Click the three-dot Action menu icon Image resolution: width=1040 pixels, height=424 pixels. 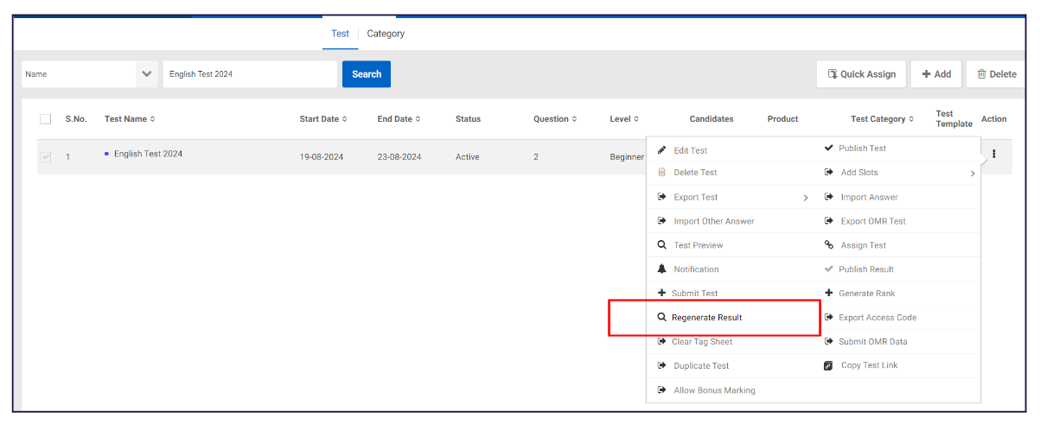[993, 155]
